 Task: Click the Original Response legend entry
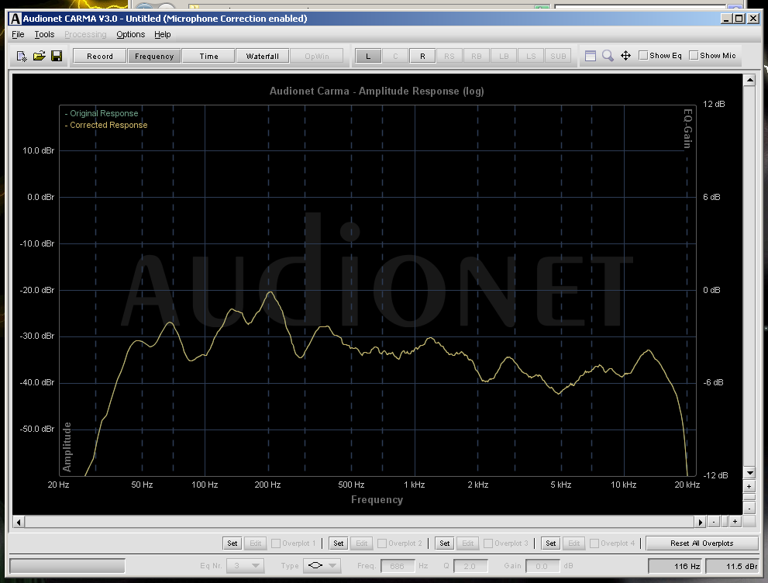click(102, 113)
